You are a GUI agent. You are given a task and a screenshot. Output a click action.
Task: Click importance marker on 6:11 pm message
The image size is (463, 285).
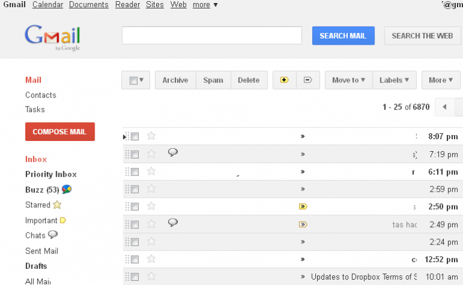pyautogui.click(x=303, y=172)
